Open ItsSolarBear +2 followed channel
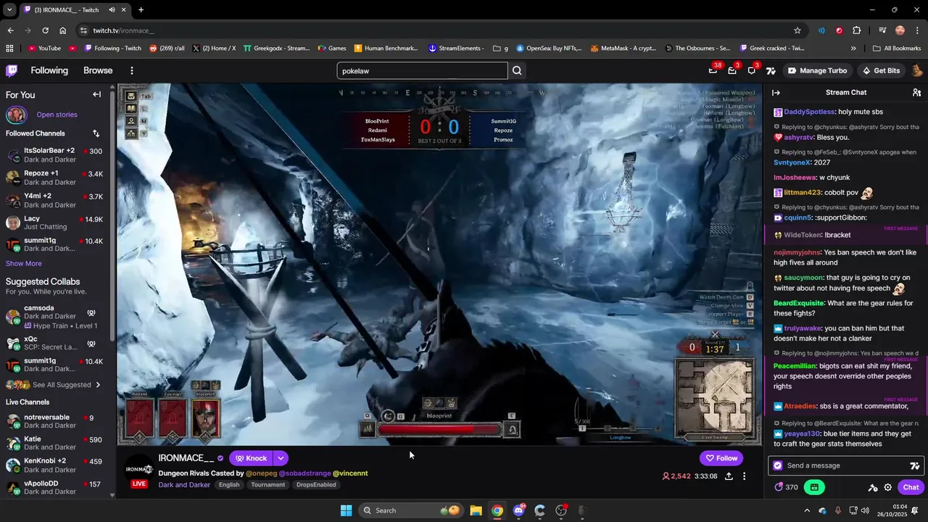The width and height of the screenshot is (928, 522). [55, 155]
